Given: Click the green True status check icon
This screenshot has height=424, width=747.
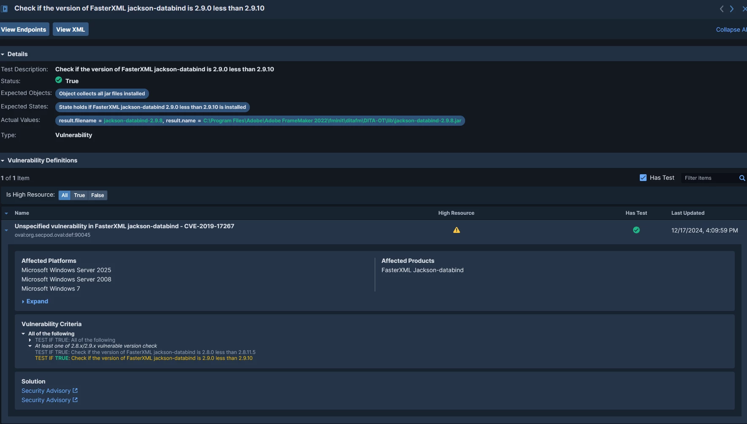Looking at the screenshot, I should coord(59,80).
